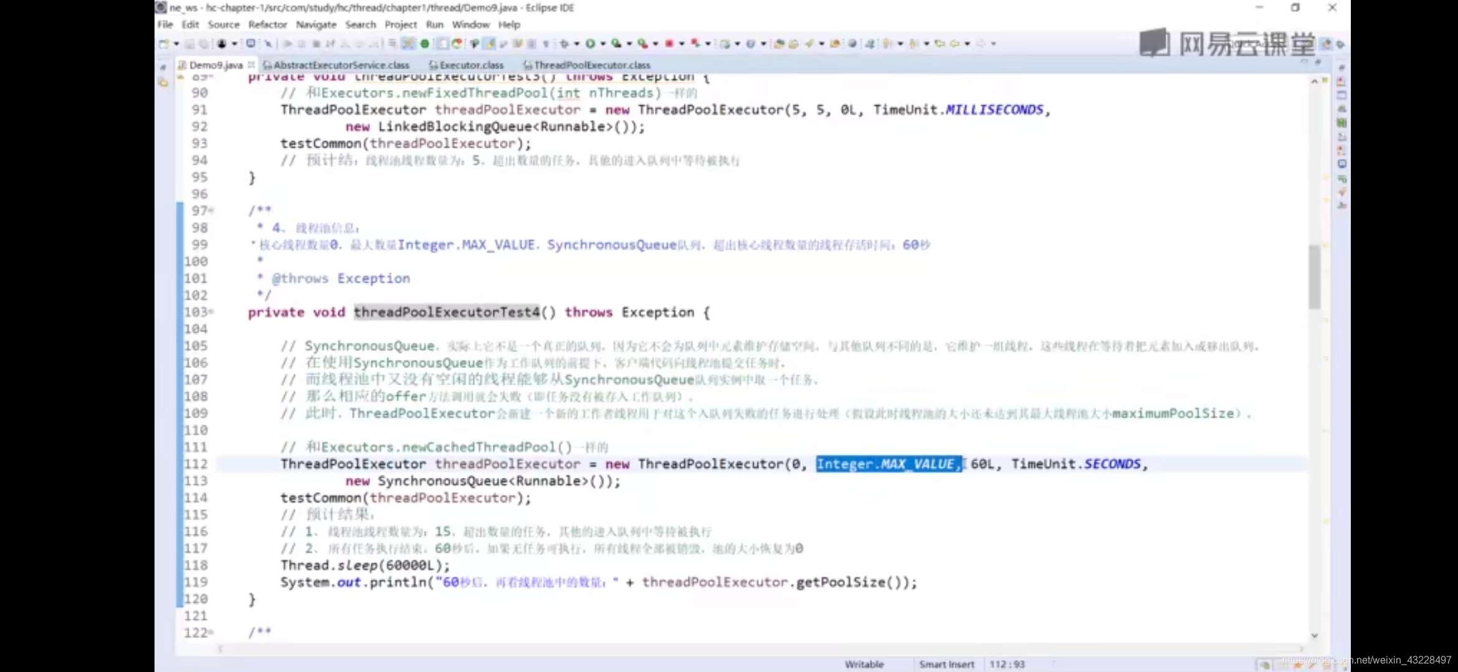1458x672 pixels.
Task: Click the Terminate debug toolbar icon
Action: (x=316, y=44)
